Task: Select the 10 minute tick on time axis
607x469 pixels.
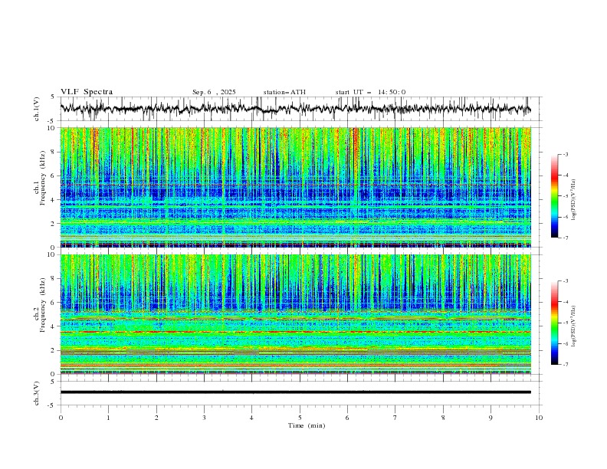Action: click(x=539, y=417)
